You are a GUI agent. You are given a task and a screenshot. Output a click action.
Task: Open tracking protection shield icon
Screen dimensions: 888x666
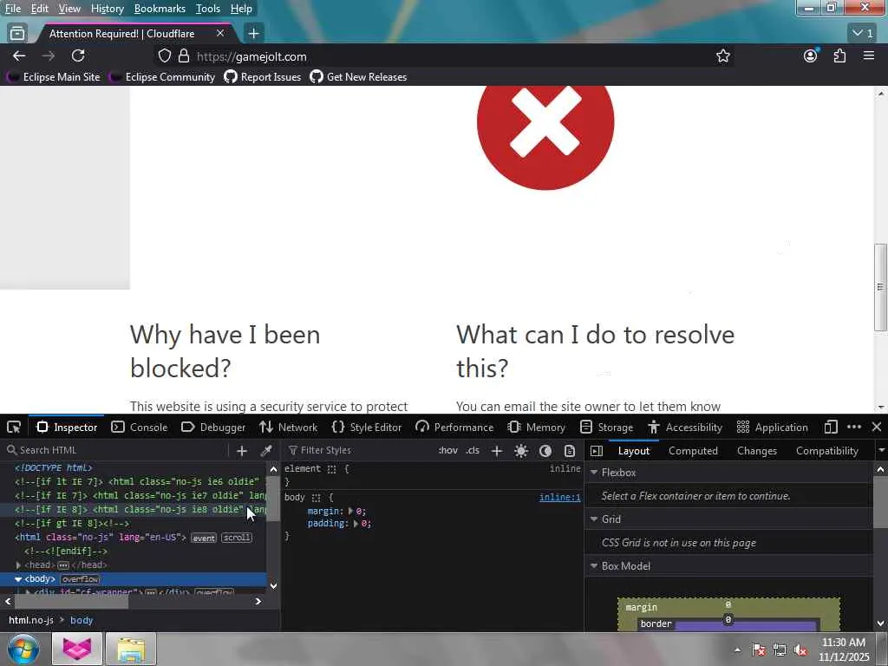(164, 56)
